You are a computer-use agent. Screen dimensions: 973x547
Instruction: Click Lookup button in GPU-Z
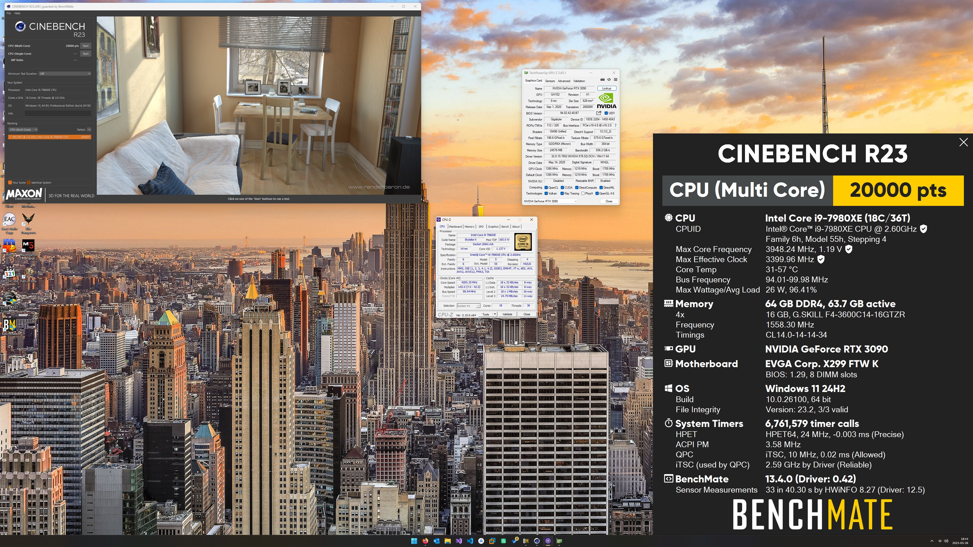[x=607, y=88]
